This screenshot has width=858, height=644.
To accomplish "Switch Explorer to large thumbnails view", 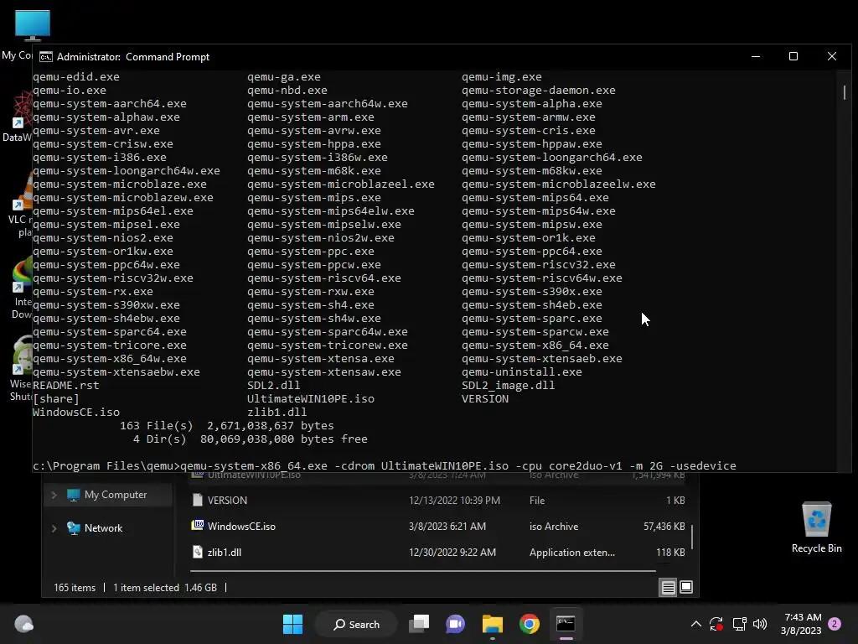I will click(x=686, y=587).
